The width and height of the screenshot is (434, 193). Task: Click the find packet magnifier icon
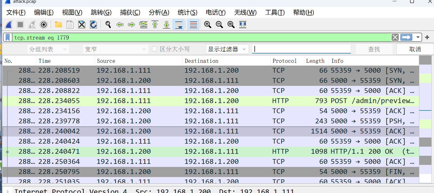coord(108,25)
